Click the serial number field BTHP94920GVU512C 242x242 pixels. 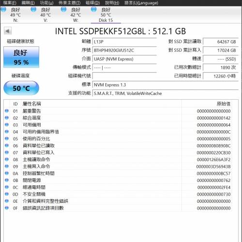[x=124, y=50]
